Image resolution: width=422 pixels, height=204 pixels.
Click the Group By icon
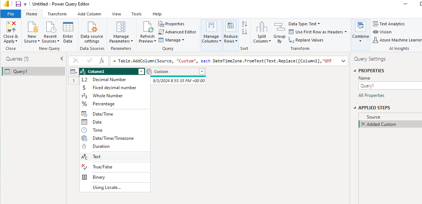(279, 27)
